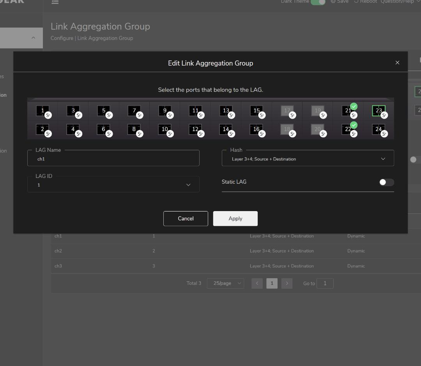Add port 16 to the LAG
421x366 pixels.
(256, 129)
